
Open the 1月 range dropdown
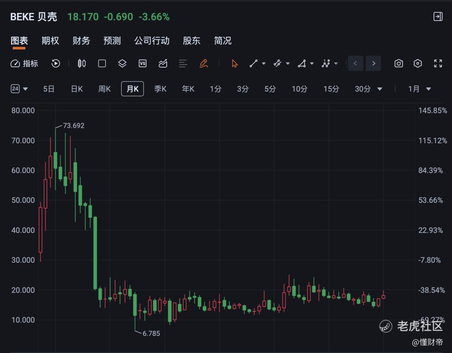(x=419, y=89)
